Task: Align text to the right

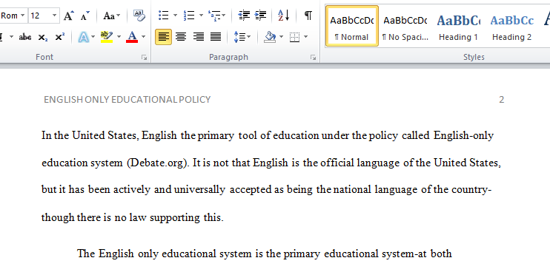Action: pyautogui.click(x=199, y=37)
